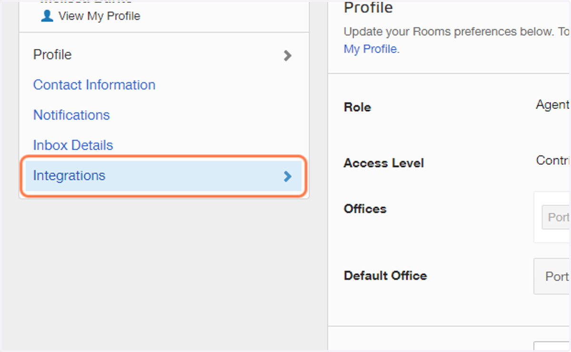
Task: Click the blue chevron next to Integrations
Action: point(287,177)
